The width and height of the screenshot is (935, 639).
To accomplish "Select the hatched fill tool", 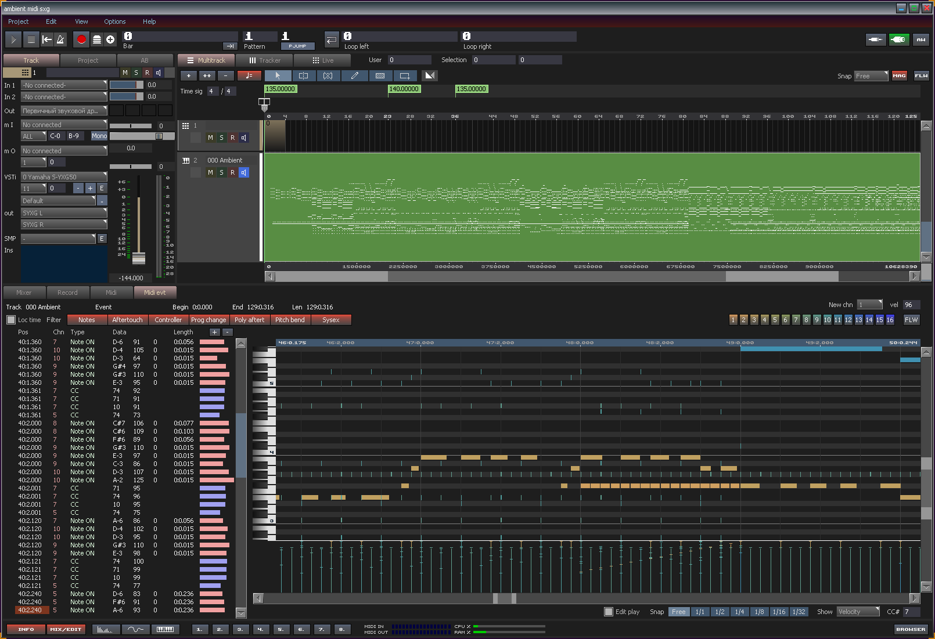I will 380,75.
